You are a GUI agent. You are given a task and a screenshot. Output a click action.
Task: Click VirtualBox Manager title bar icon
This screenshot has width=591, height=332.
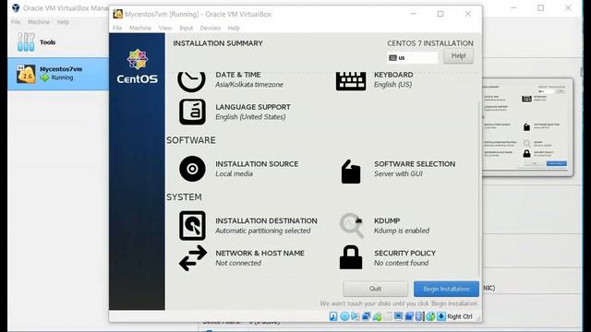[x=16, y=7]
